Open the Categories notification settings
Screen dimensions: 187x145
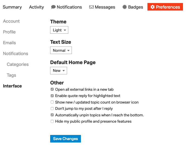click(18, 64)
